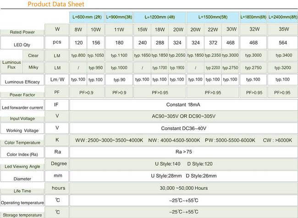This screenshot has height=218, width=298.
Task: Click the 'typ.1700' milky flux value
Action: click(160, 68)
